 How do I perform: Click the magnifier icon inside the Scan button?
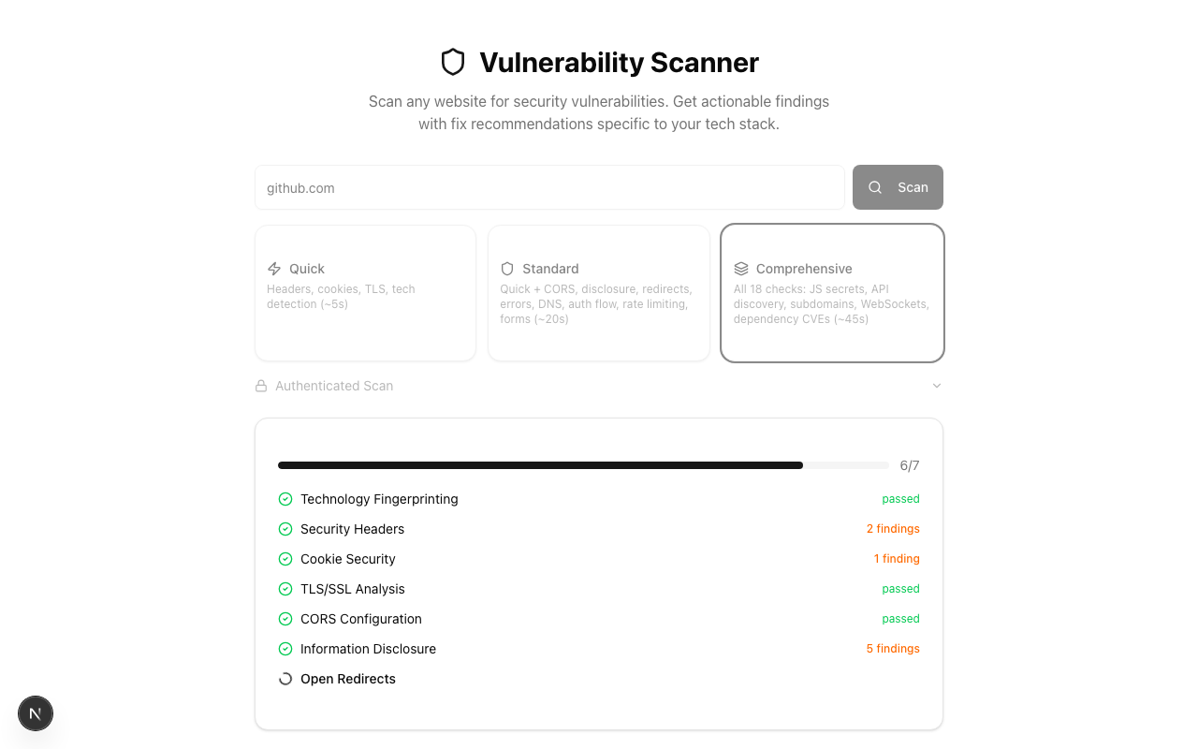[875, 187]
